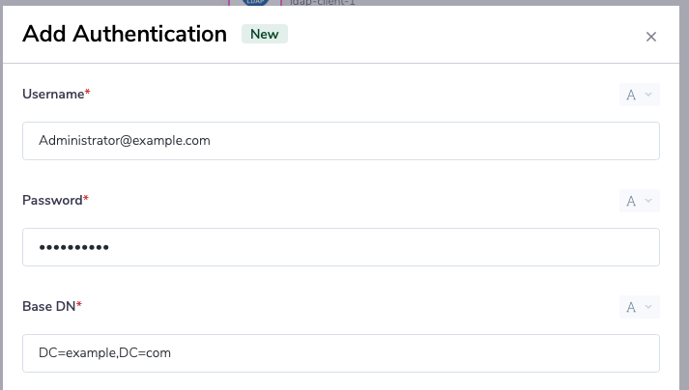Click the Add Authentication dialog title
The image size is (689, 390).
(124, 35)
